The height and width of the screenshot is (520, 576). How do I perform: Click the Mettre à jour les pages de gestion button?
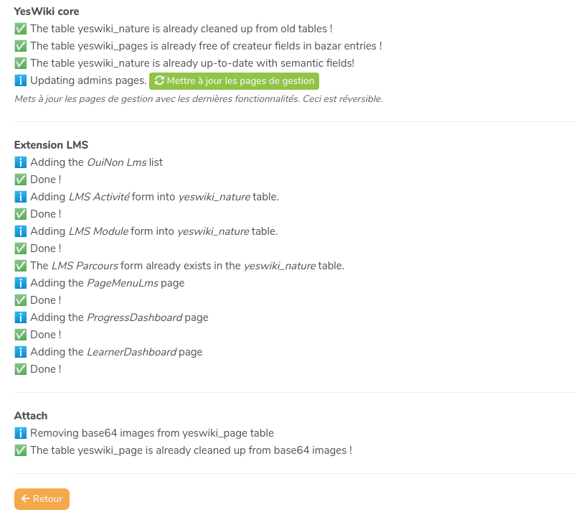pos(234,80)
